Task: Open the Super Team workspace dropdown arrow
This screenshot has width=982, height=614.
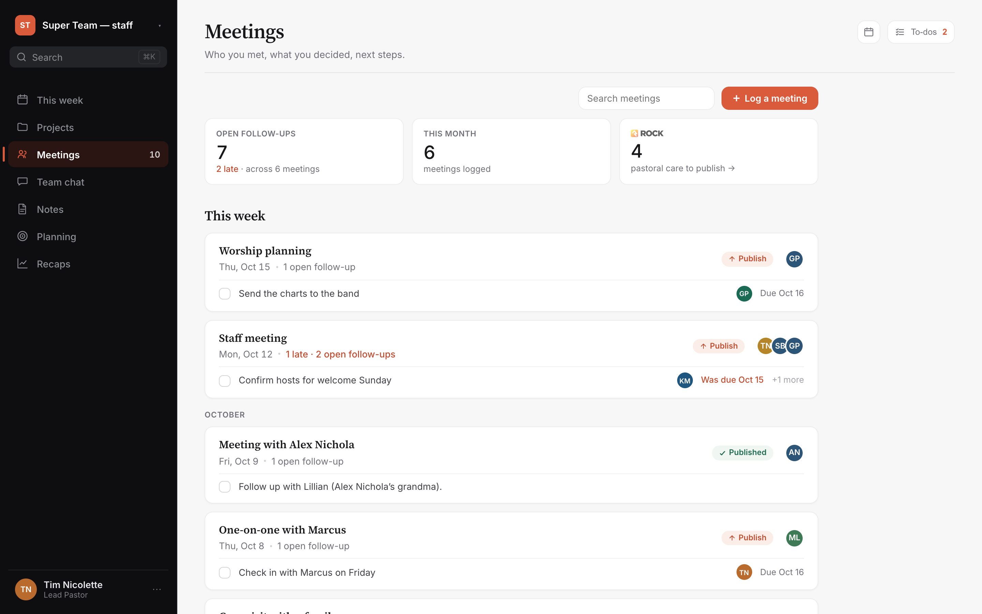Action: [160, 26]
